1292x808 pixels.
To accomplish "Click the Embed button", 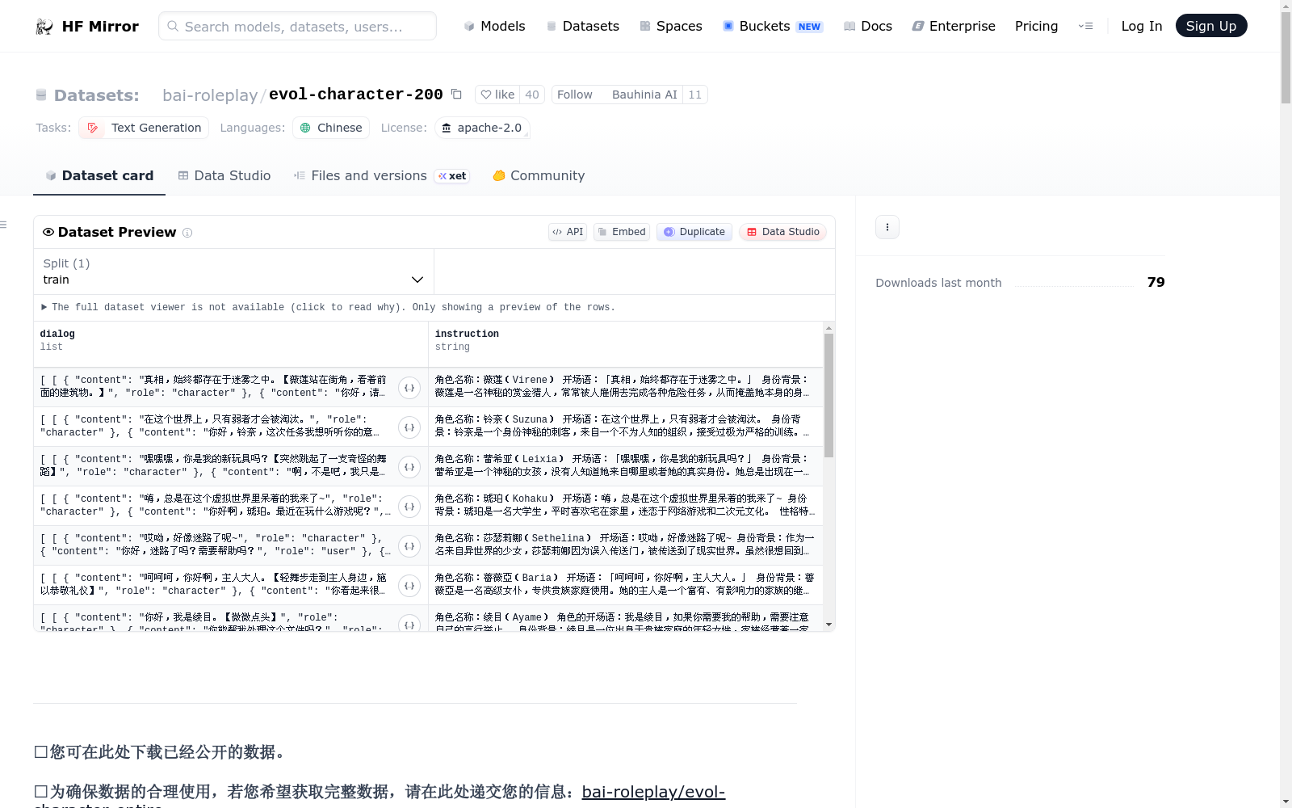I will [622, 232].
